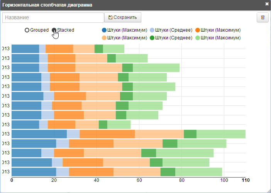
Task: Select the Grouped radio option
Action: point(27,30)
